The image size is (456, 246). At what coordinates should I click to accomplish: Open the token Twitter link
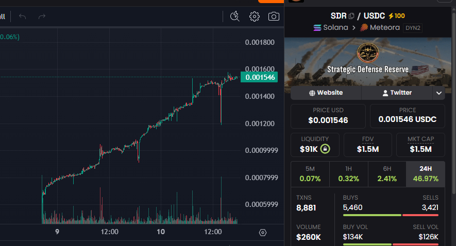coord(397,93)
